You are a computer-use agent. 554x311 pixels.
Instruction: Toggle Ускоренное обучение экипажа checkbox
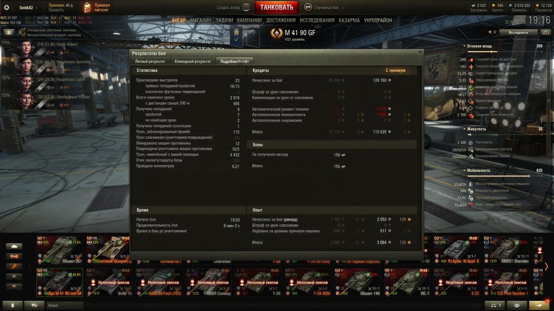tap(24, 30)
